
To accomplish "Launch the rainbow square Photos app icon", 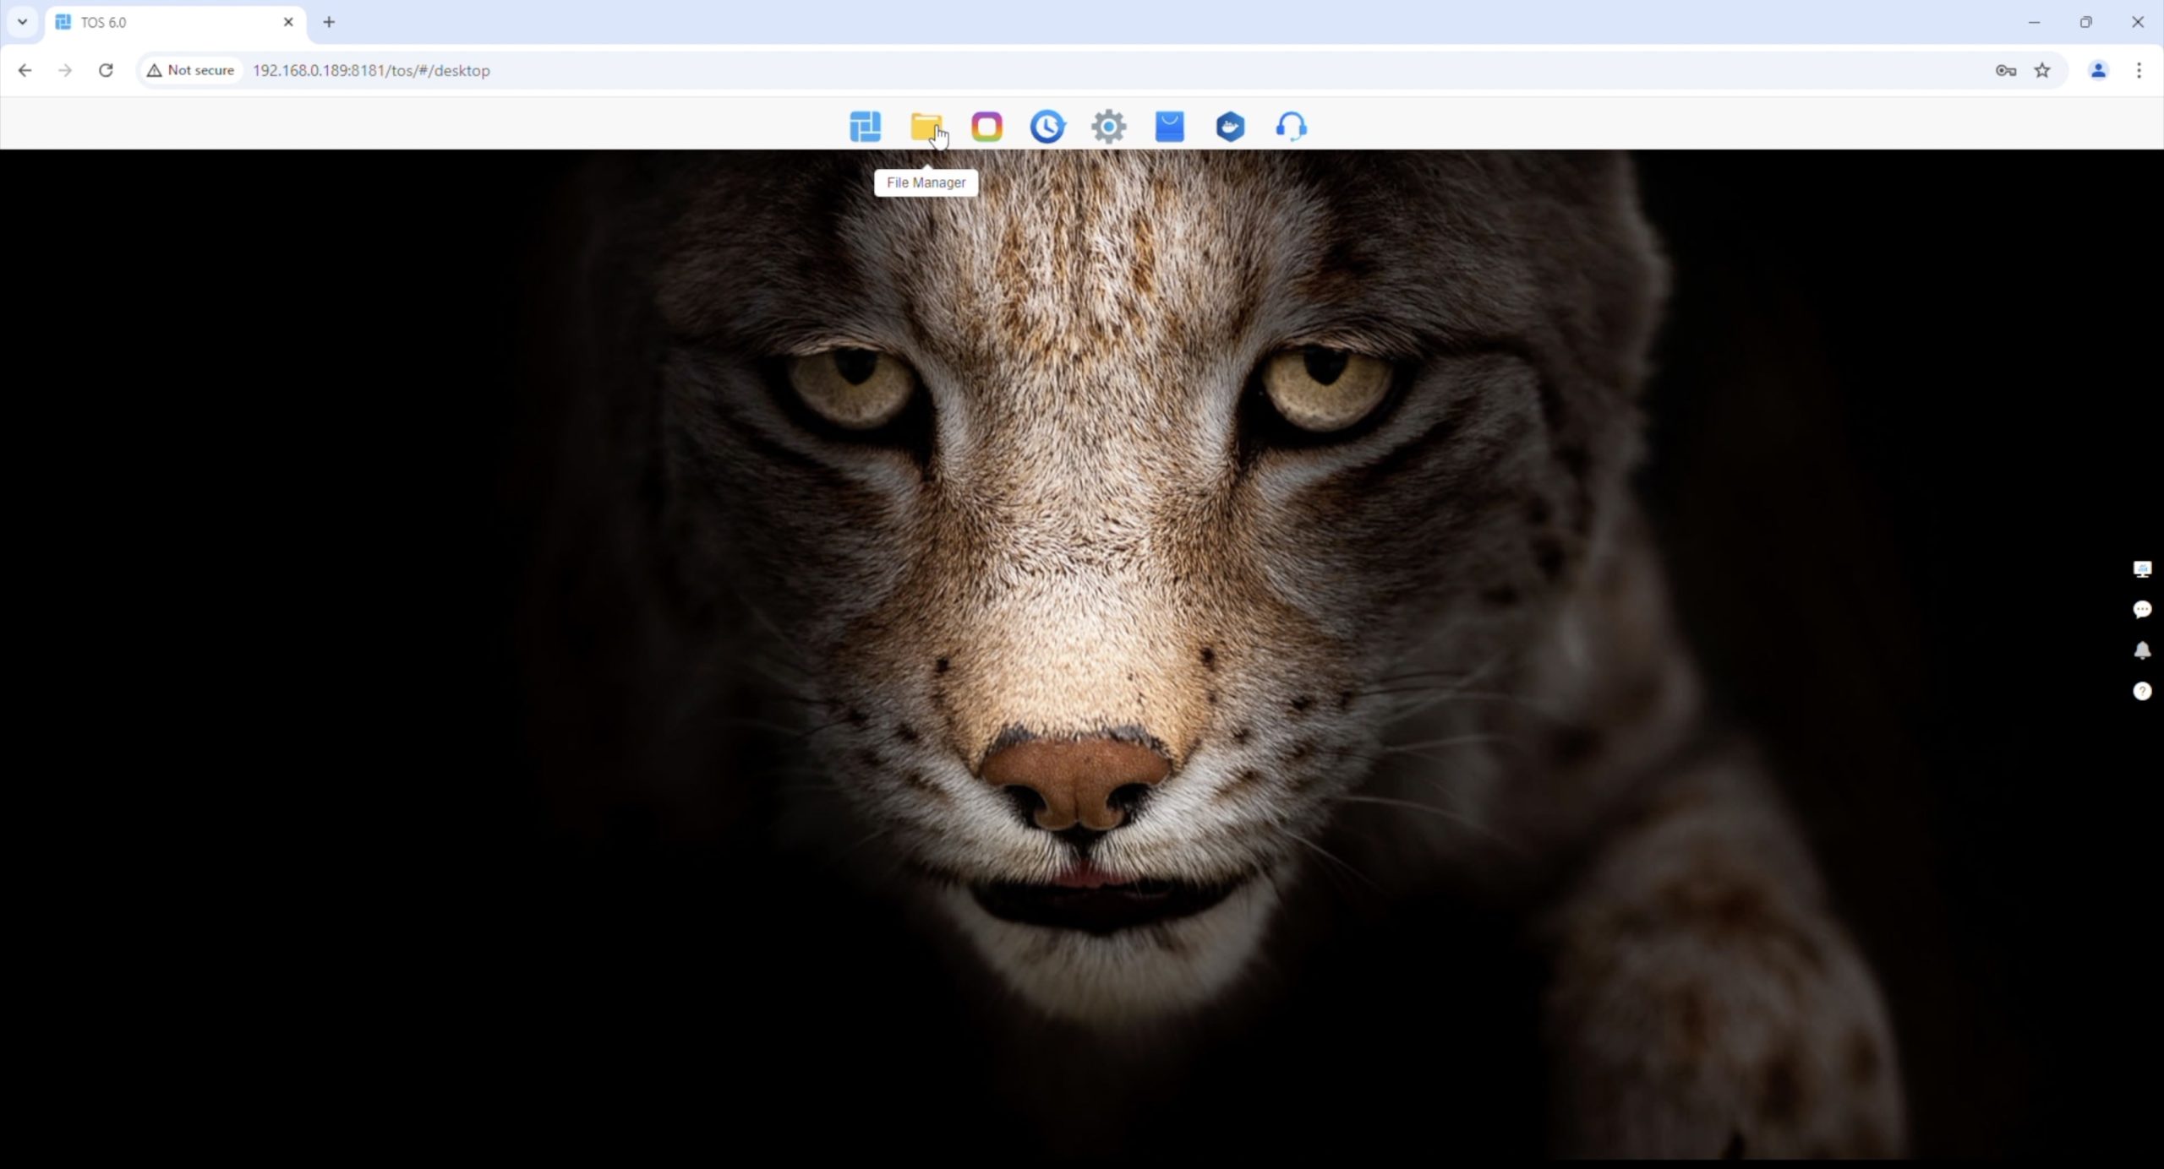I will point(986,127).
